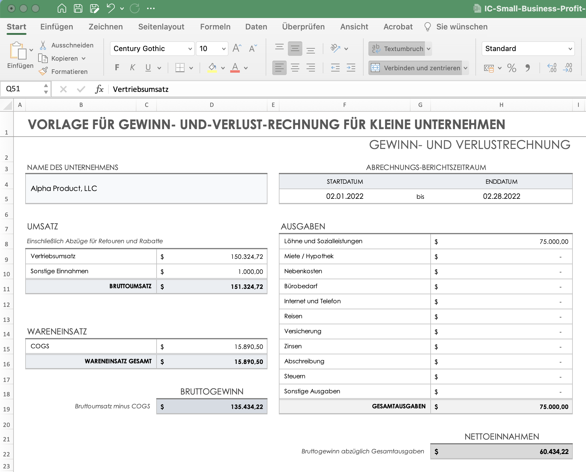Click the accounting currency format icon
The height and width of the screenshot is (472, 586).
click(489, 68)
